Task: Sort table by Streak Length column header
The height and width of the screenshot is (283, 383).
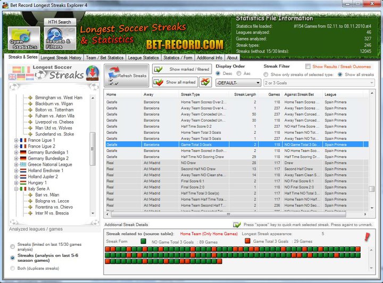Action: tap(244, 95)
